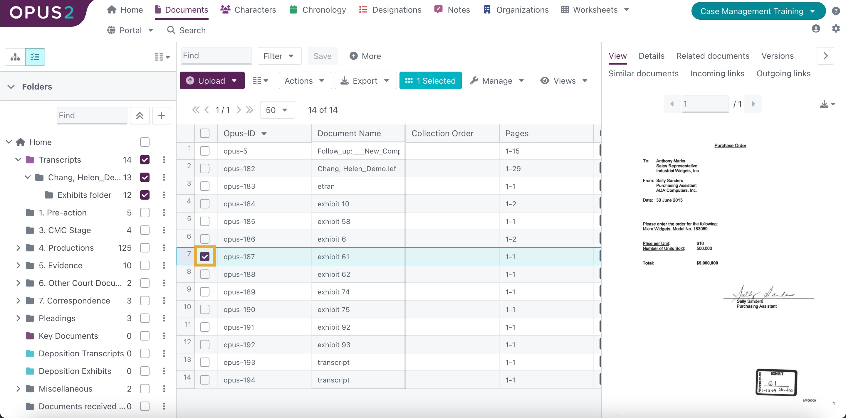This screenshot has height=418, width=846.
Task: Toggle the select-all checkbox in table header
Action: coord(205,133)
